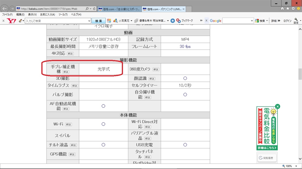Click the Yahoo toolbar pencil icon

click(20, 21)
